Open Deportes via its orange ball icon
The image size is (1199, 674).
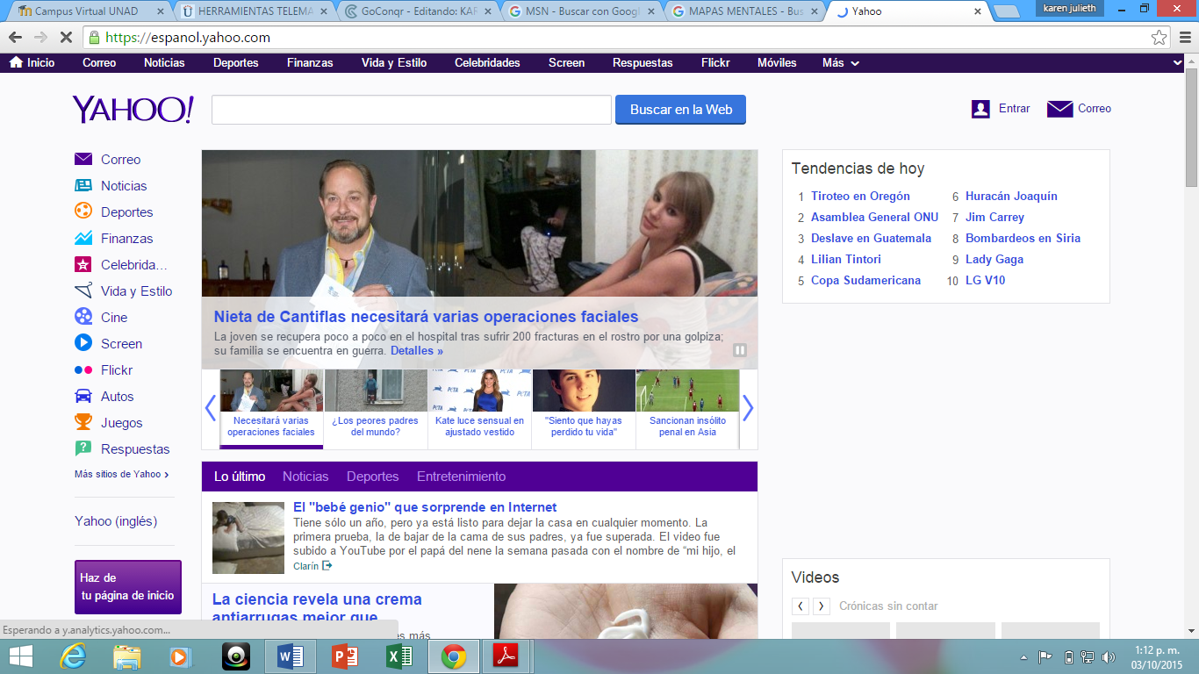(83, 212)
